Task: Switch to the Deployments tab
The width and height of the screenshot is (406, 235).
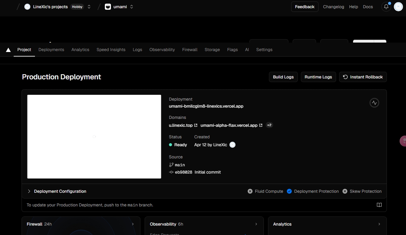Action: (51, 50)
